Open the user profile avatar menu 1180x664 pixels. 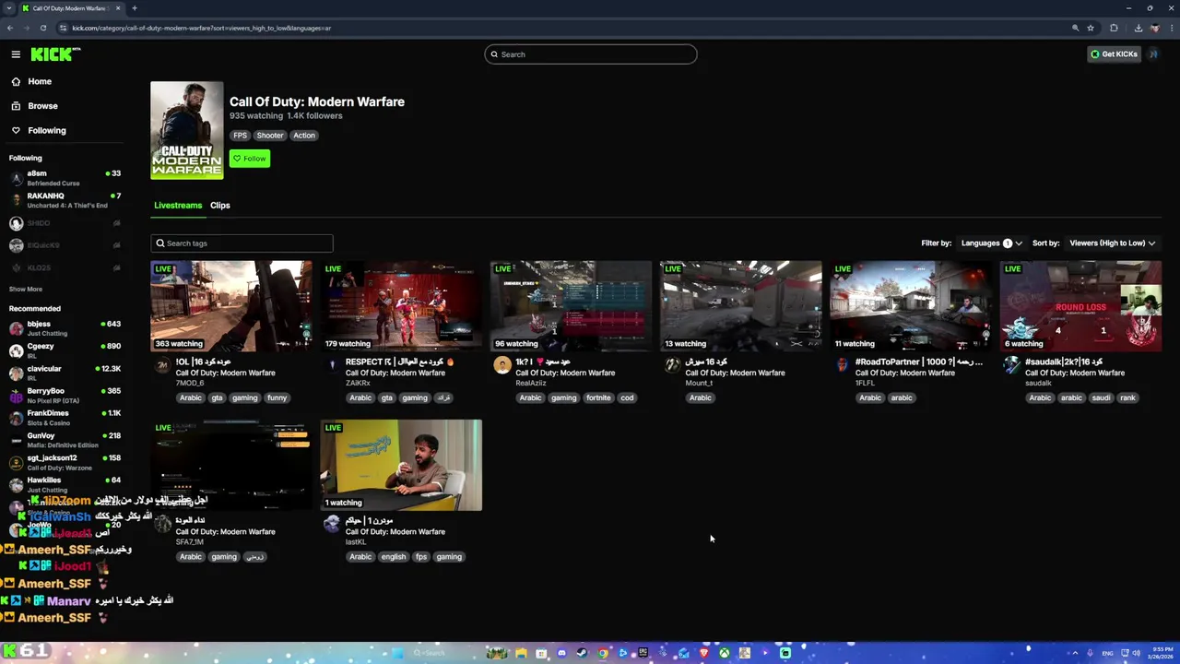pyautogui.click(x=1153, y=54)
